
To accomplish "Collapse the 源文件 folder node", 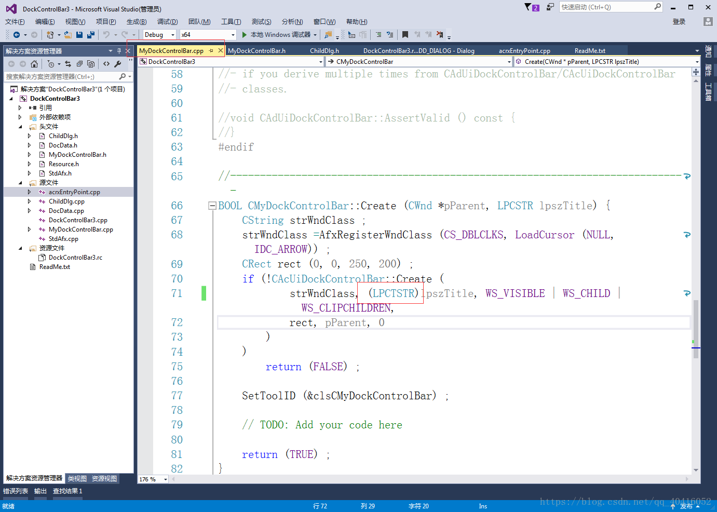I will pyautogui.click(x=20, y=183).
